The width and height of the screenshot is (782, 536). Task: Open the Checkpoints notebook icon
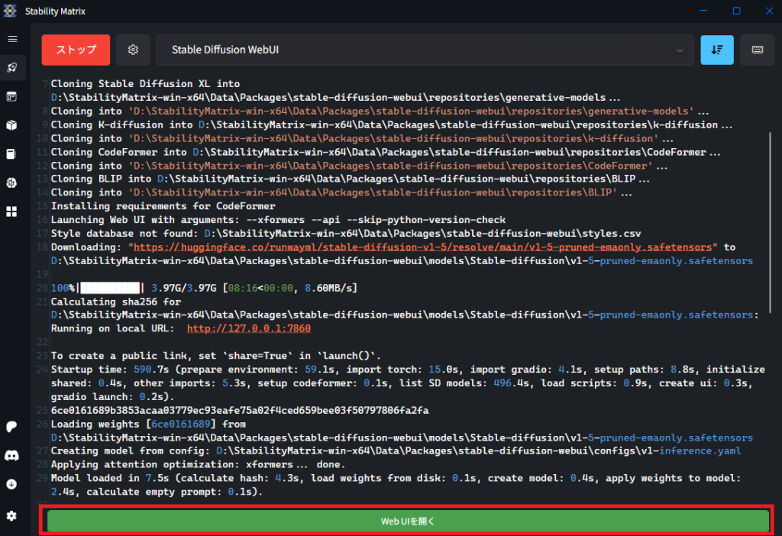[12, 154]
